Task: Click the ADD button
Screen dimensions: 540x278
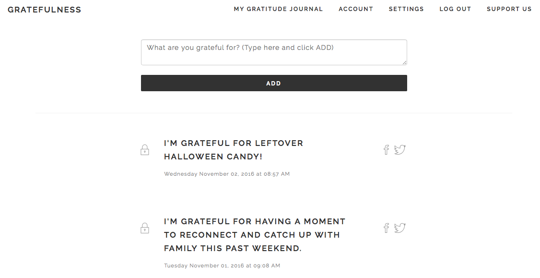Action: point(274,83)
